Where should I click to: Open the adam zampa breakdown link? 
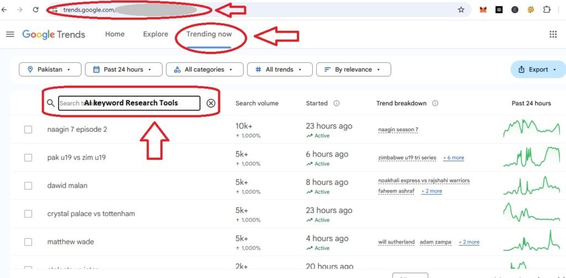[x=436, y=242]
